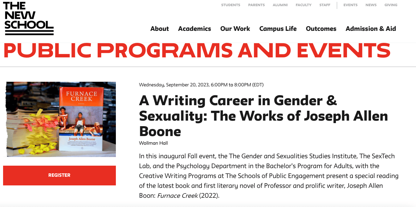Open the Campus Life menu
Screen dimensions: 416x207
tap(278, 29)
